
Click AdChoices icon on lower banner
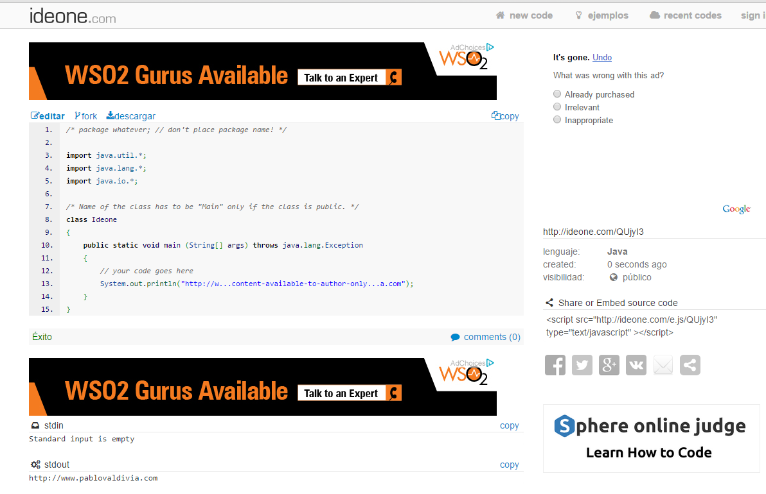click(490, 363)
